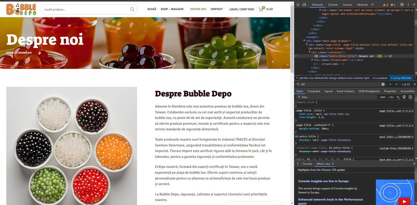
Task: Click the magnifier icon in product search
Action: 132,9
